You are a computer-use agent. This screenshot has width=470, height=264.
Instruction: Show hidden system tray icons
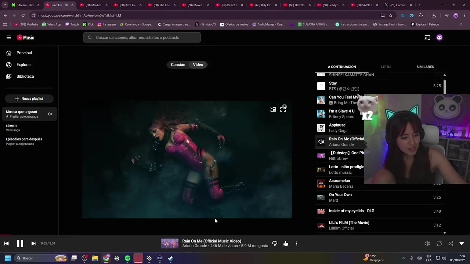pyautogui.click(x=404, y=258)
